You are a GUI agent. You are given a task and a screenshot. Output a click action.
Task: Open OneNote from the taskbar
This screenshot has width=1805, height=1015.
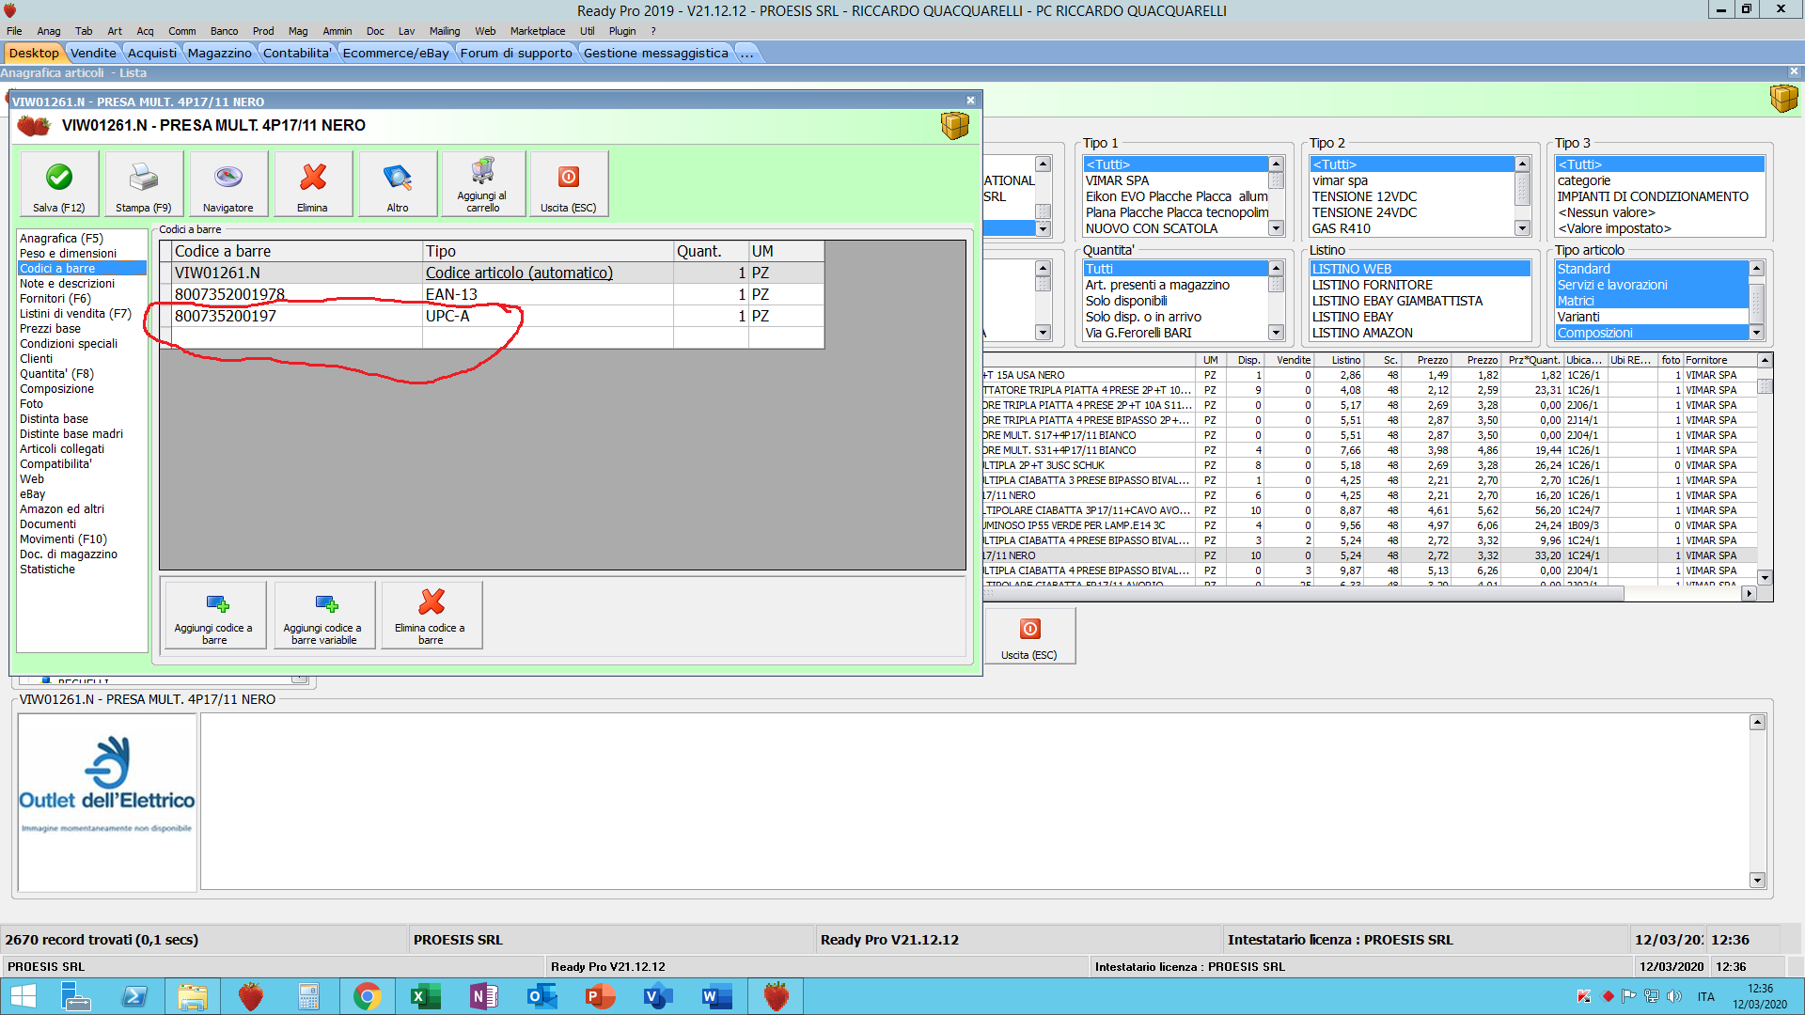click(x=483, y=996)
